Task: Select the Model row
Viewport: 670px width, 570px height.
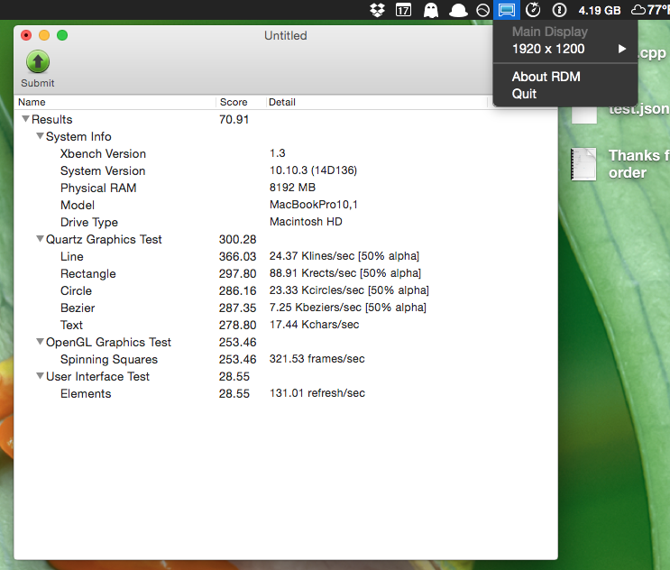Action: pos(286,205)
